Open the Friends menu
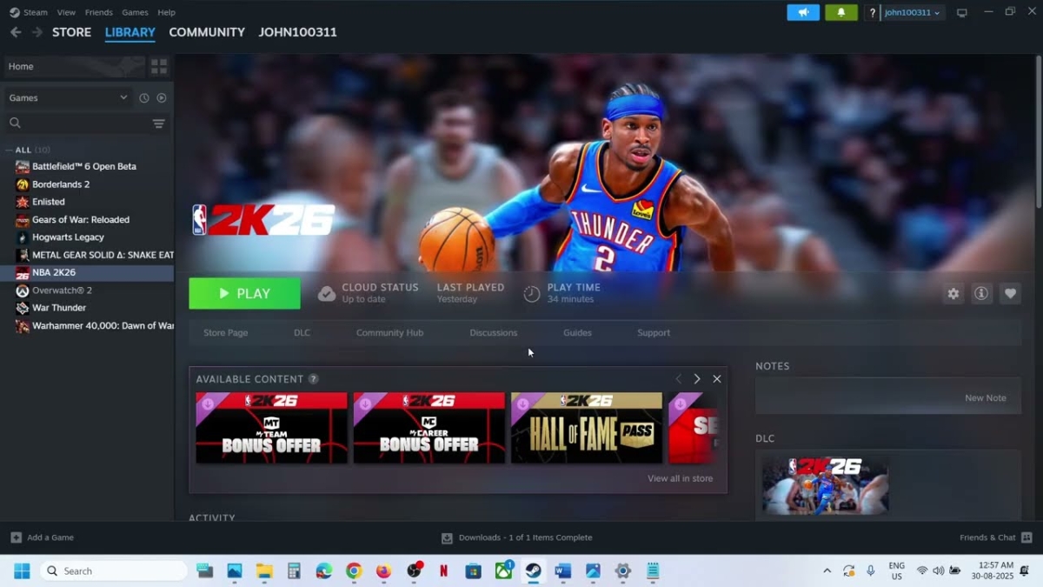This screenshot has width=1043, height=587. pyautogui.click(x=98, y=12)
